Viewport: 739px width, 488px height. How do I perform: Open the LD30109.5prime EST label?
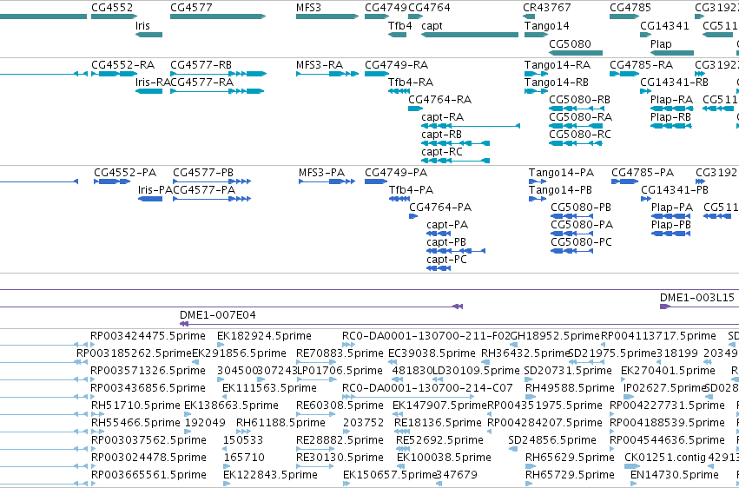(476, 371)
